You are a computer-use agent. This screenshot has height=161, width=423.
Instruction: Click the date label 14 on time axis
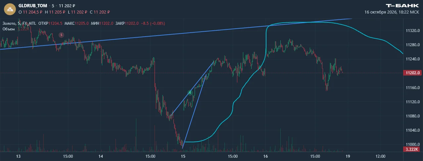(x=101, y=156)
